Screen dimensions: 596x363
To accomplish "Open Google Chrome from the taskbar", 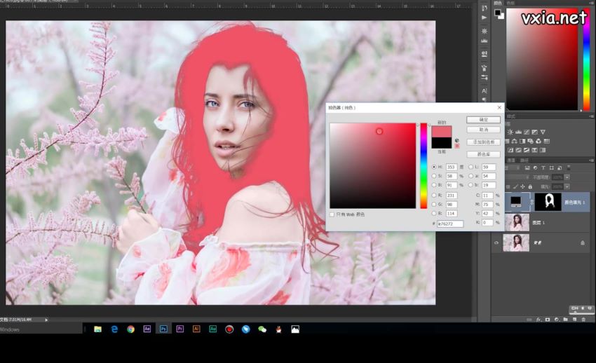I will click(x=130, y=329).
